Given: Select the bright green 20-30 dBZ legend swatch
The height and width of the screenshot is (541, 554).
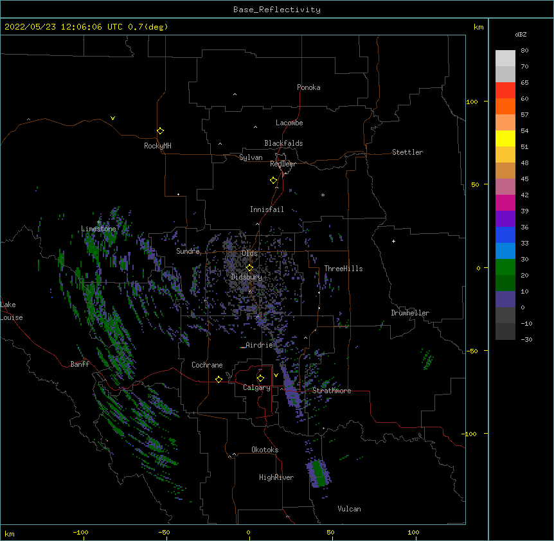Looking at the screenshot, I should tap(505, 267).
